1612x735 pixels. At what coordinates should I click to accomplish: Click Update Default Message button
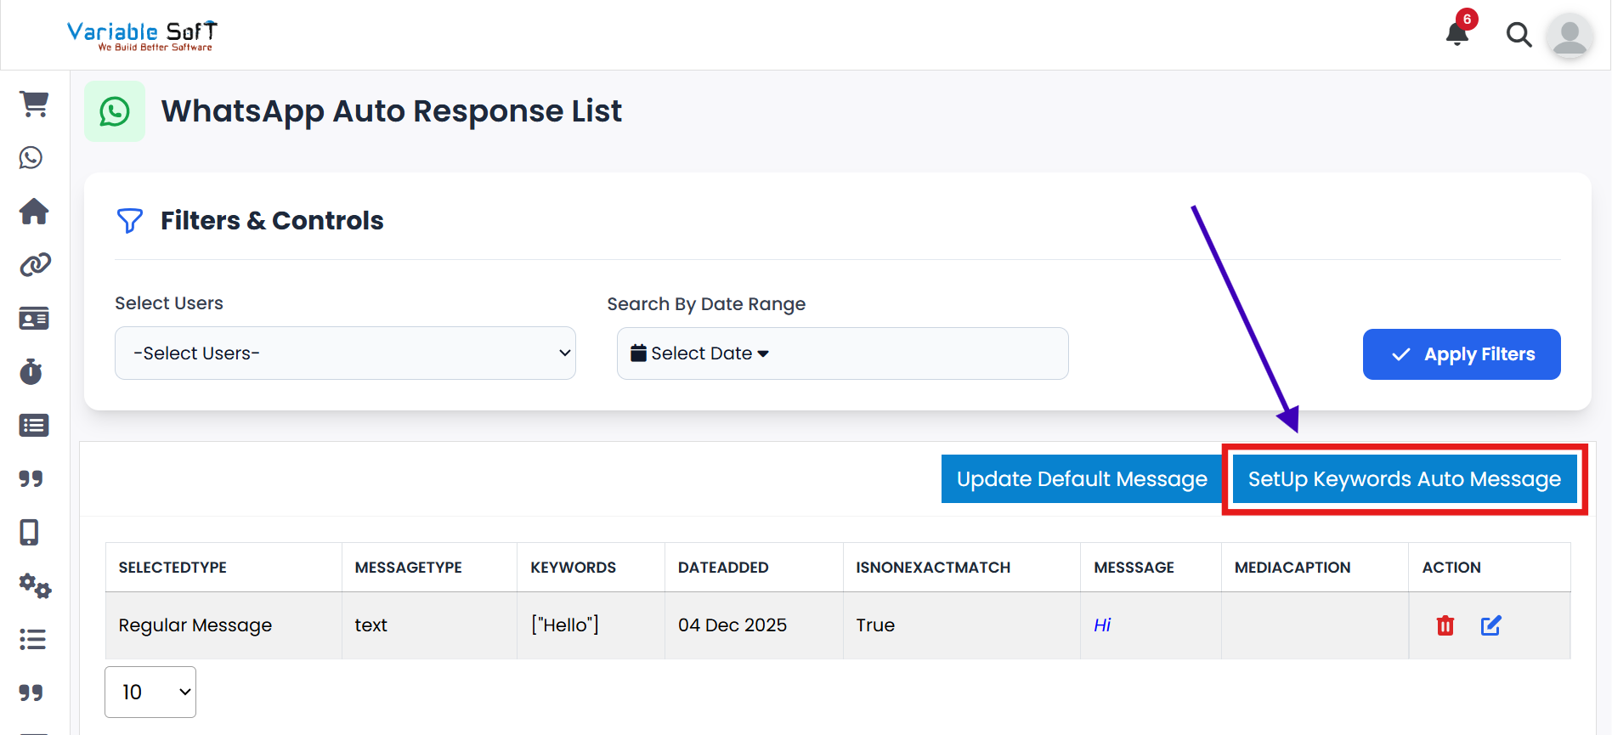[x=1081, y=479]
